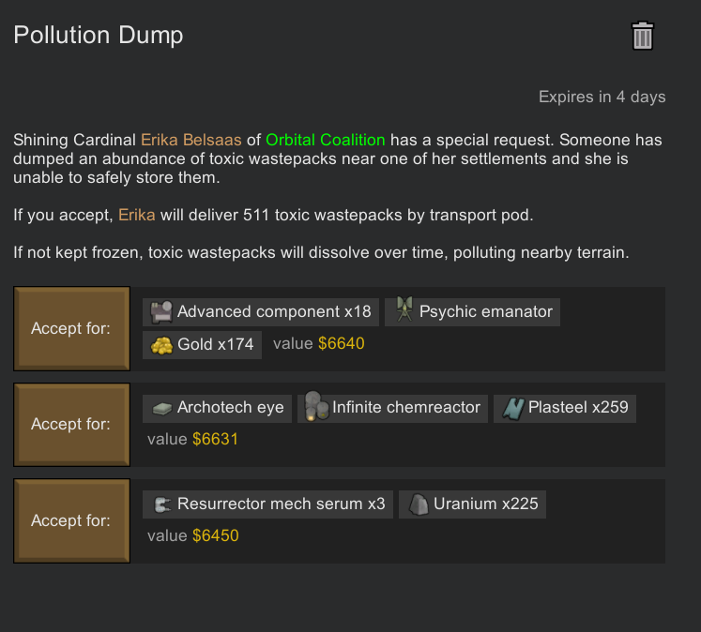Image resolution: width=701 pixels, height=632 pixels.
Task: Click the Erika link in the delivery sentence
Action: 137,215
